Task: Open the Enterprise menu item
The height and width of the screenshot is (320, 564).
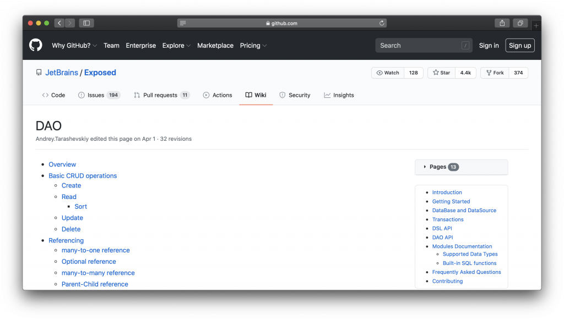Action: click(x=140, y=46)
